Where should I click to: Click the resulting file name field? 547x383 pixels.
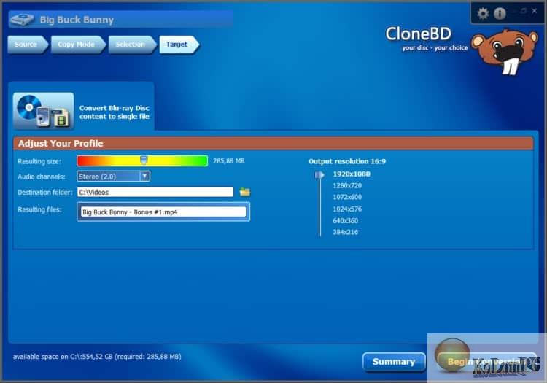pyautogui.click(x=163, y=212)
